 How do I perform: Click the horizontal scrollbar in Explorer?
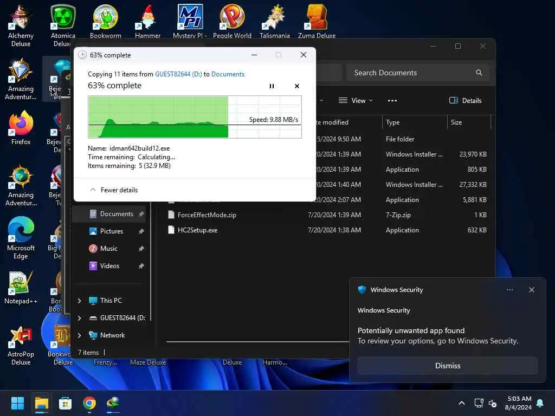[257, 342]
